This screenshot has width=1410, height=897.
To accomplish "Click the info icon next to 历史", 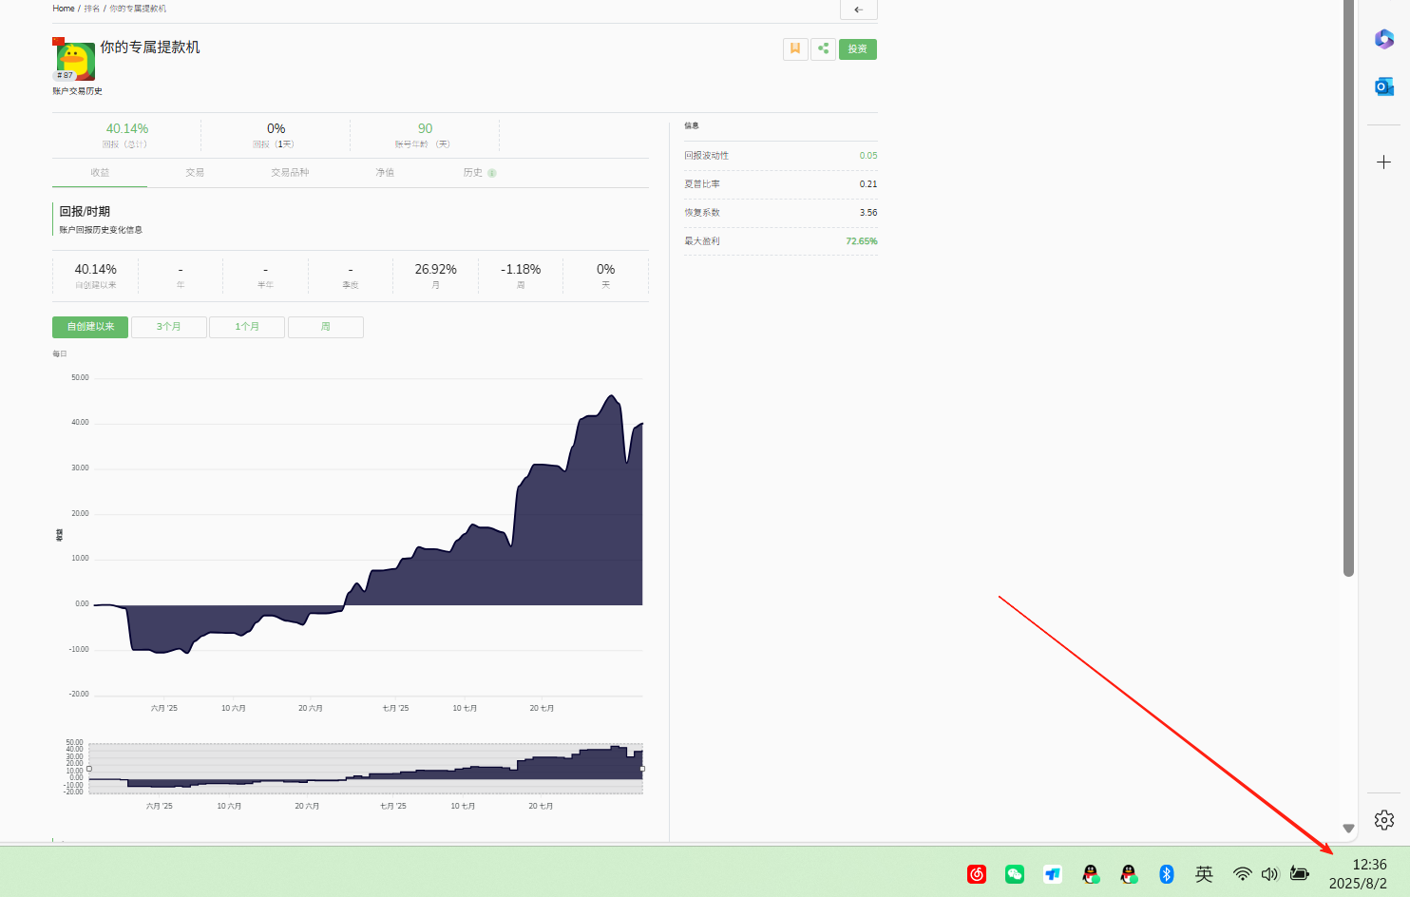I will coord(492,173).
